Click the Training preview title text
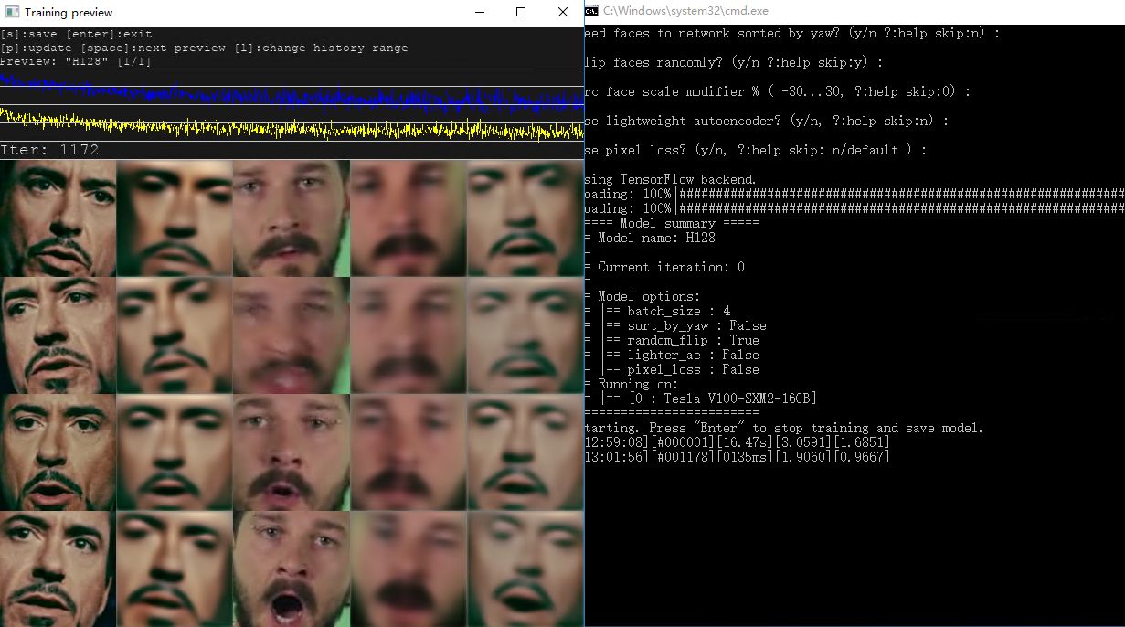This screenshot has height=627, width=1125. (69, 13)
